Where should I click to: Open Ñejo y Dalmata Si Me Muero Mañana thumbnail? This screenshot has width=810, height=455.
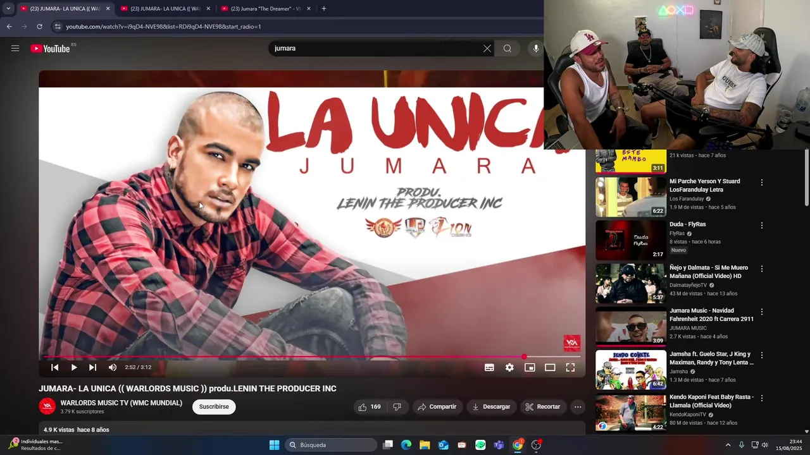(631, 283)
